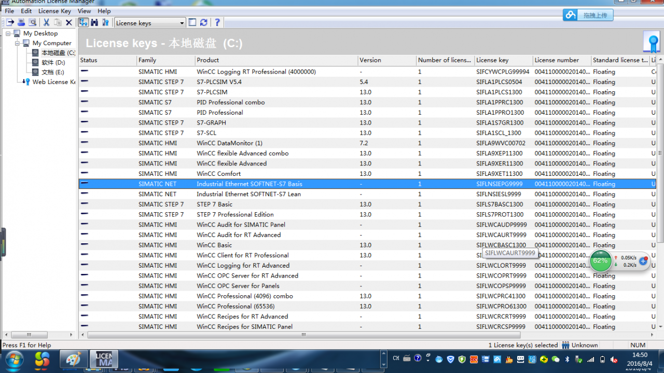The height and width of the screenshot is (373, 664).
Task: Click the blue certificate ribbon icon in header
Action: point(652,42)
